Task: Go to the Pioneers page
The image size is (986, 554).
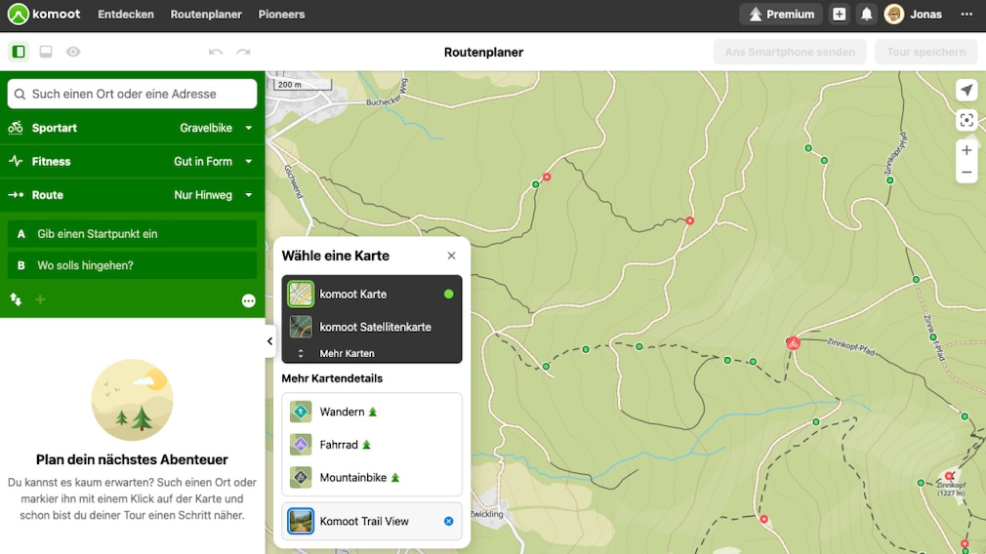Action: pos(281,14)
